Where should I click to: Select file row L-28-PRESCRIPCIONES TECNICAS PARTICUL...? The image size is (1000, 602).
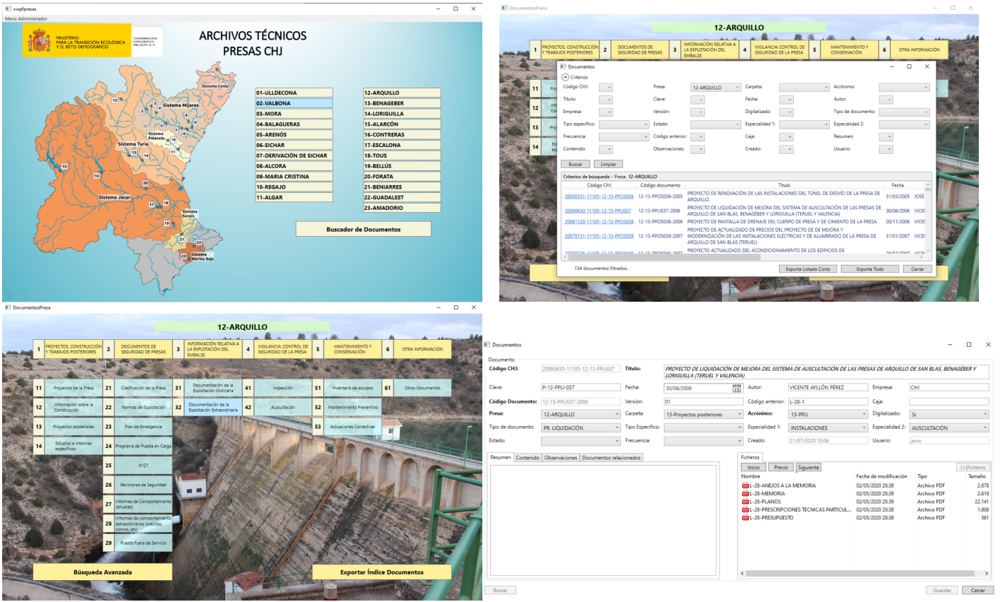point(864,510)
